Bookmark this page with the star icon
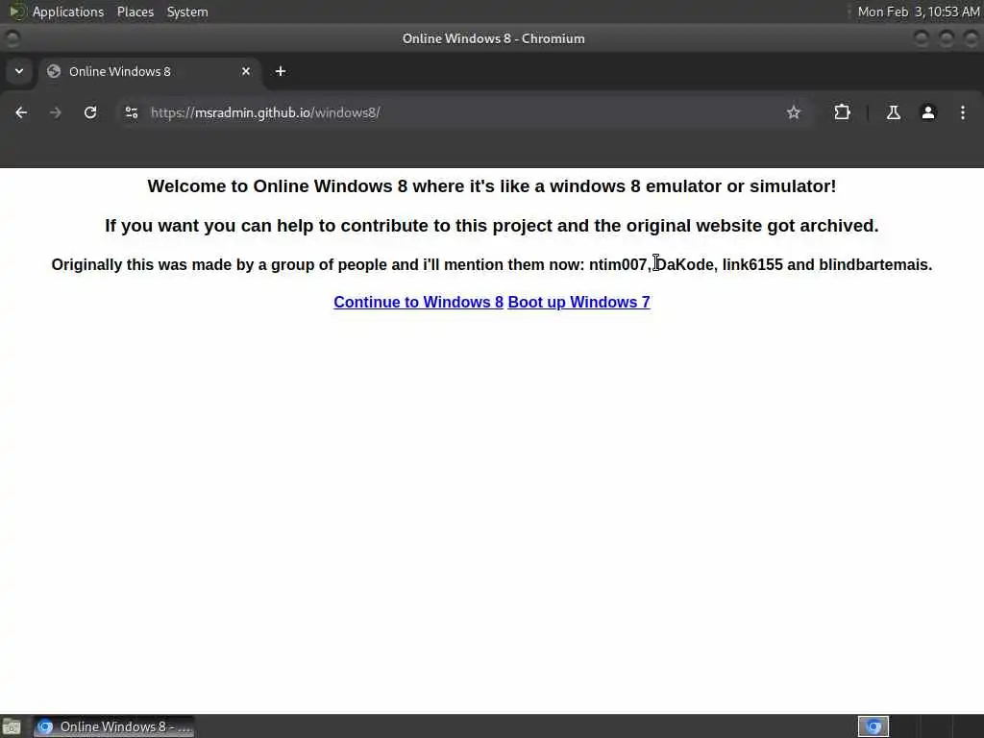This screenshot has height=738, width=984. [793, 112]
